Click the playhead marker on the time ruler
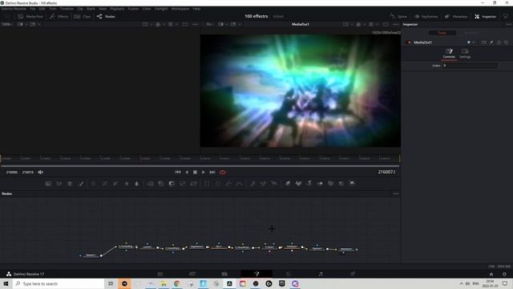The width and height of the screenshot is (513, 289). (140, 158)
